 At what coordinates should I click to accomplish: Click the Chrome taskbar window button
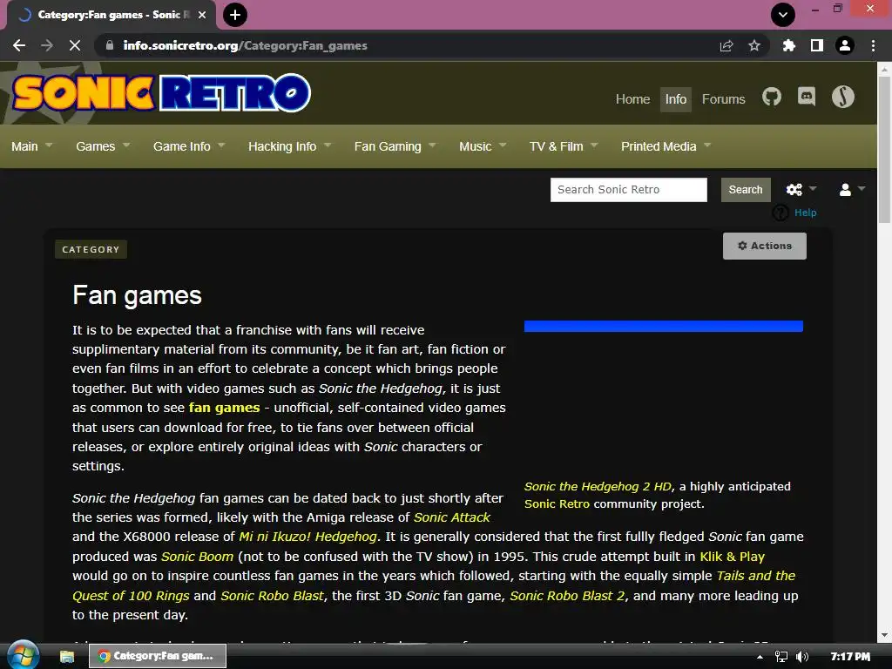pyautogui.click(x=158, y=656)
